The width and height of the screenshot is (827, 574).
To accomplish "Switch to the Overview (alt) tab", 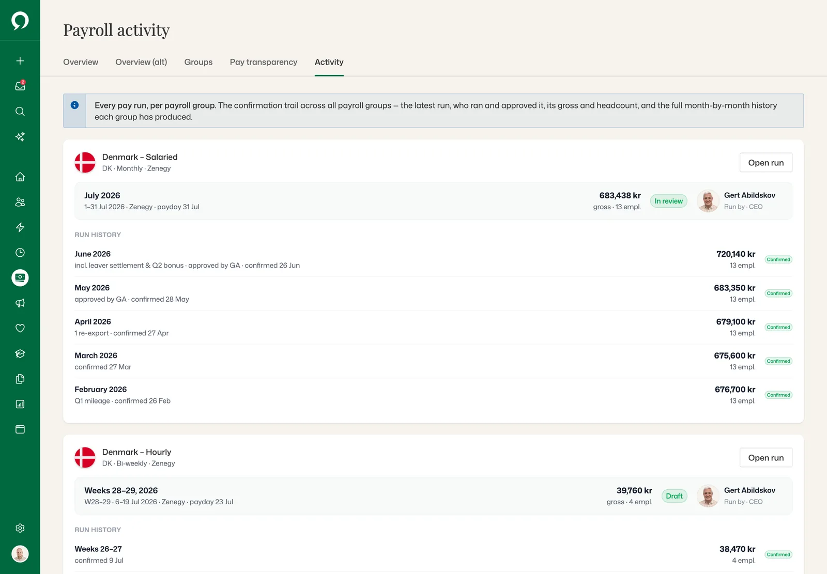I will (x=141, y=62).
